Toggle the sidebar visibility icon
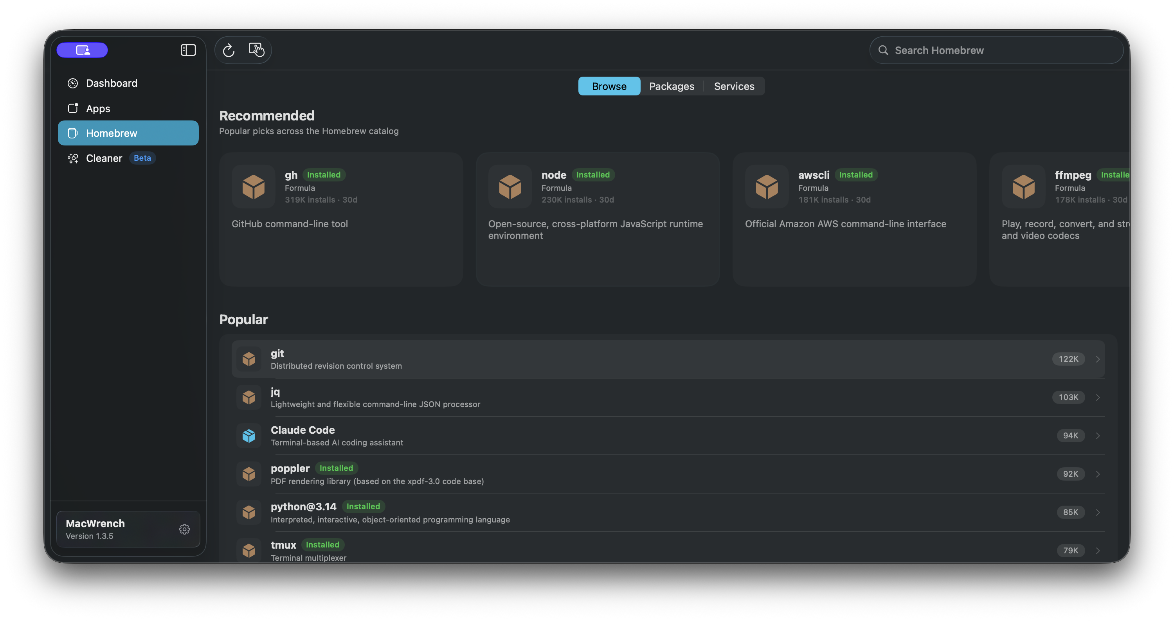This screenshot has height=621, width=1174. pos(188,50)
